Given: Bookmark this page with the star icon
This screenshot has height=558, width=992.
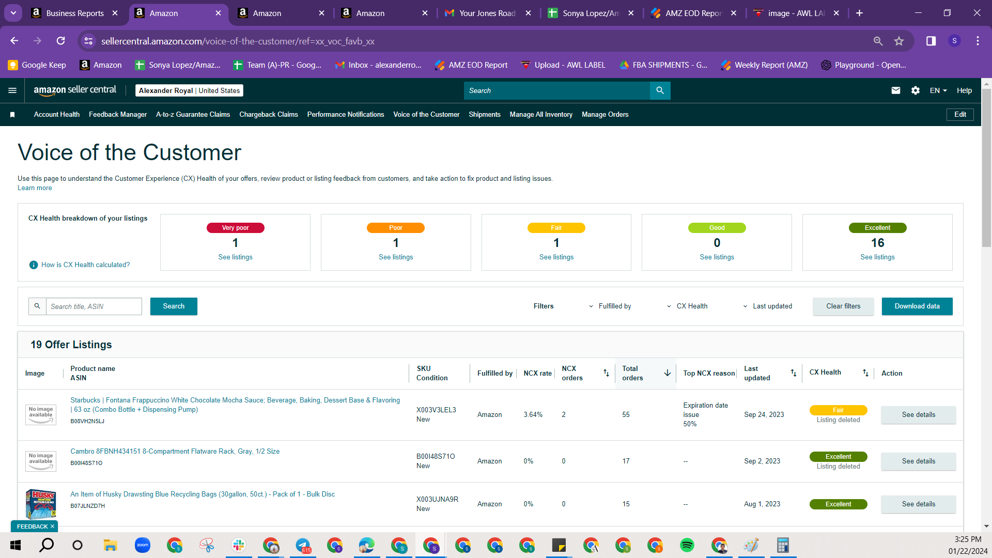Looking at the screenshot, I should 899,41.
